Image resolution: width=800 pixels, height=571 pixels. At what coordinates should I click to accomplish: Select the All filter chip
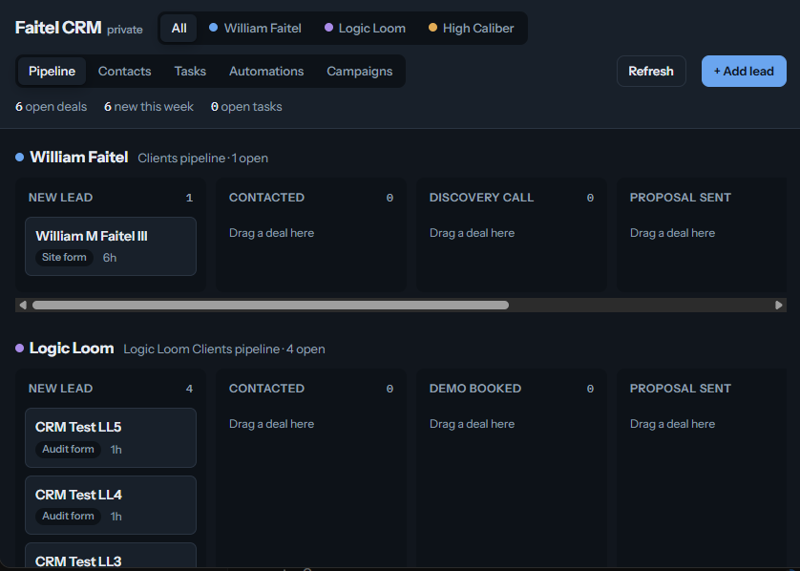point(179,28)
